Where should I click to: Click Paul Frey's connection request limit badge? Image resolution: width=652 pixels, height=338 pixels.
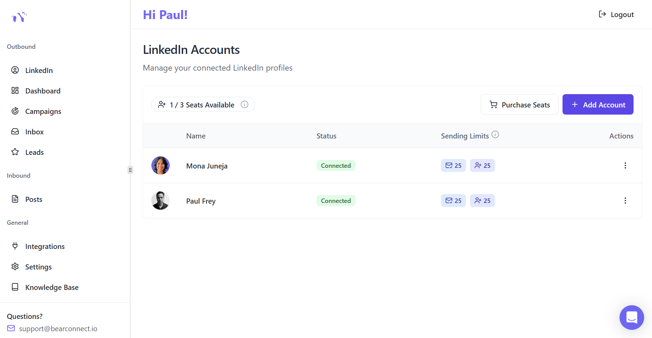pos(482,201)
